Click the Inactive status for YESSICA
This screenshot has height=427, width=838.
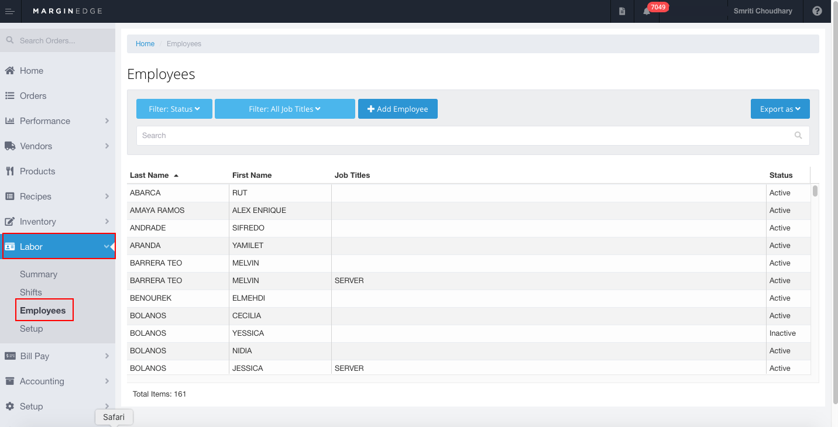pyautogui.click(x=782, y=333)
